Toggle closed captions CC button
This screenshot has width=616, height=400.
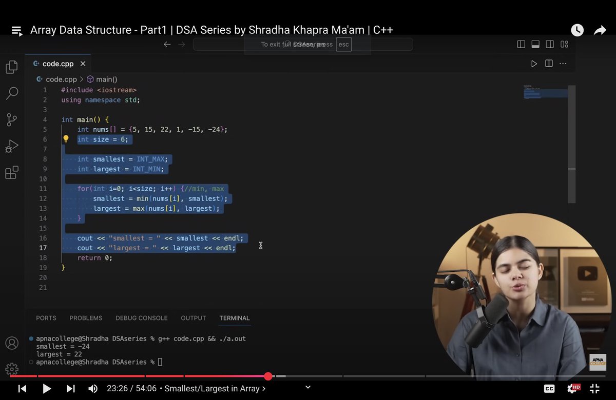pyautogui.click(x=549, y=389)
